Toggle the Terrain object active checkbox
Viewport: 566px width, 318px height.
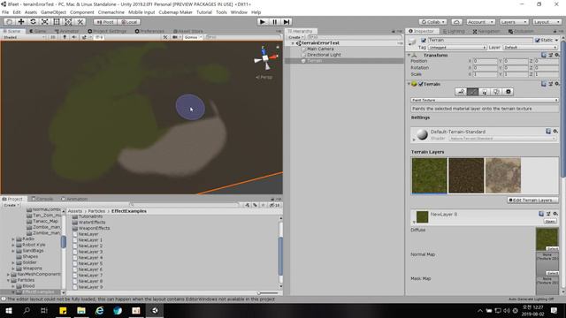[x=424, y=40]
